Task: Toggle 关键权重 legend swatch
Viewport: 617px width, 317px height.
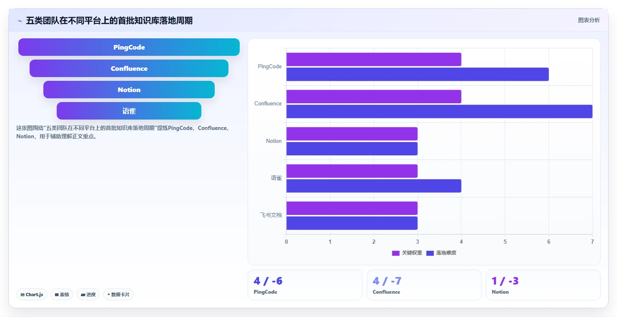Action: pyautogui.click(x=396, y=253)
